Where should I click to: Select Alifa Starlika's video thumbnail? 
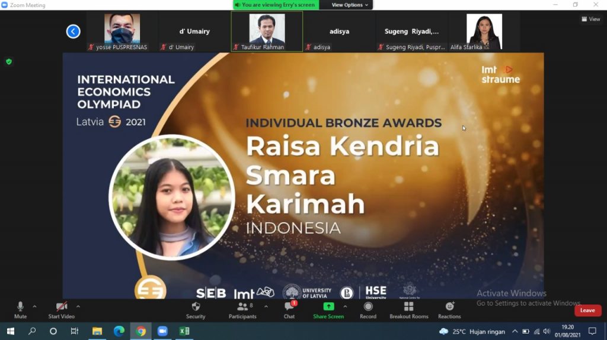tap(484, 31)
